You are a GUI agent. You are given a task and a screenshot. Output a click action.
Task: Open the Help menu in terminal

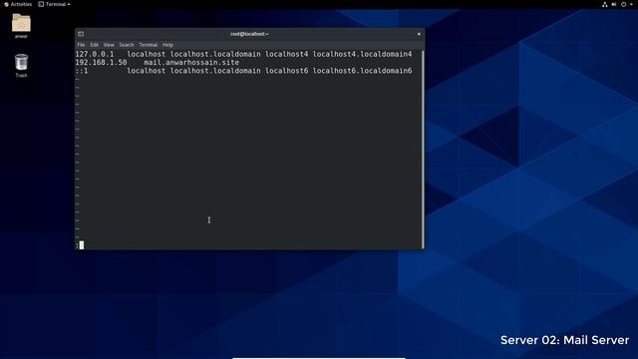point(167,45)
